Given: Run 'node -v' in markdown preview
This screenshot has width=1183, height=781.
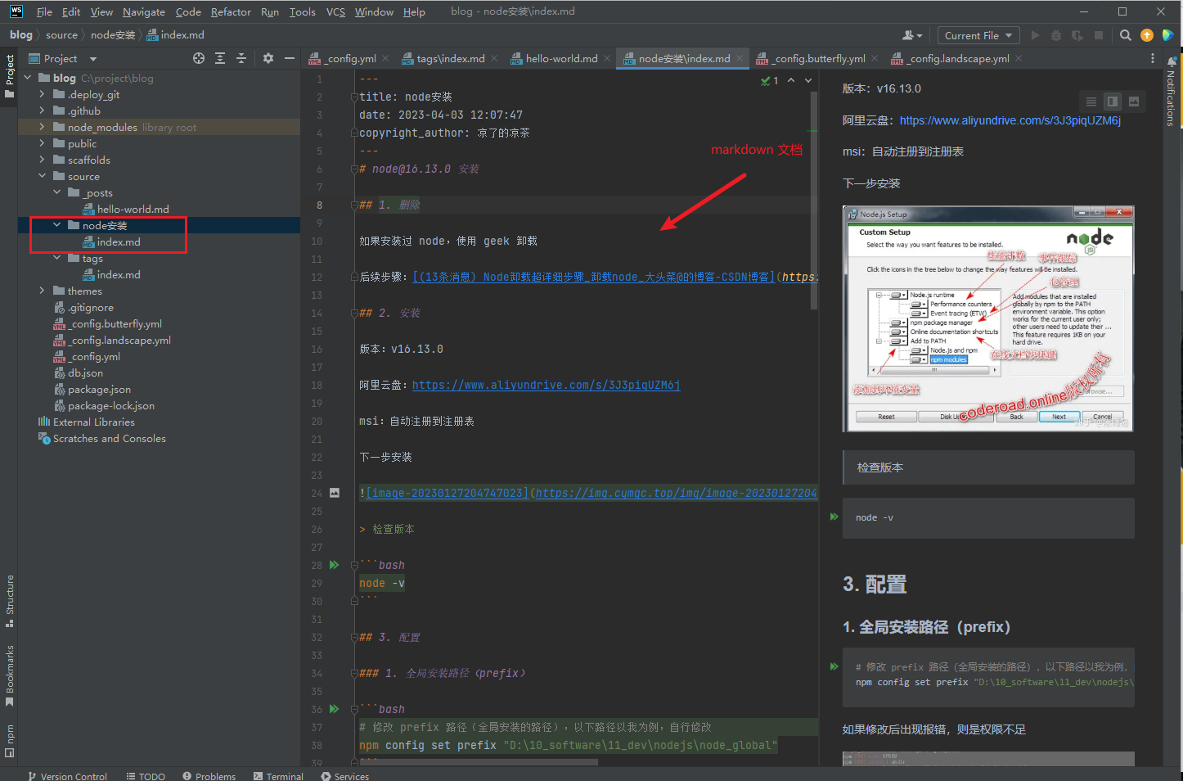Looking at the screenshot, I should (x=834, y=517).
